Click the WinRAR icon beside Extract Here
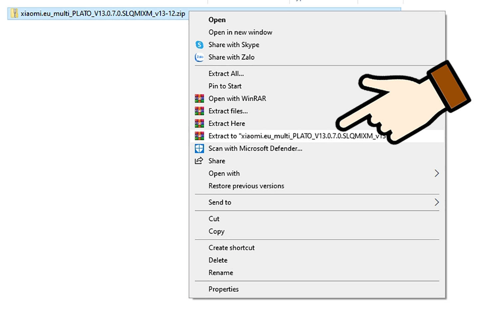This screenshot has height=334, width=499. click(x=199, y=124)
